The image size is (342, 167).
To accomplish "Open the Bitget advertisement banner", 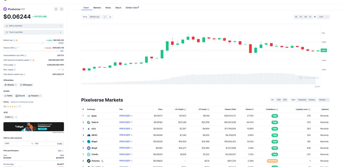I will click(34, 127).
